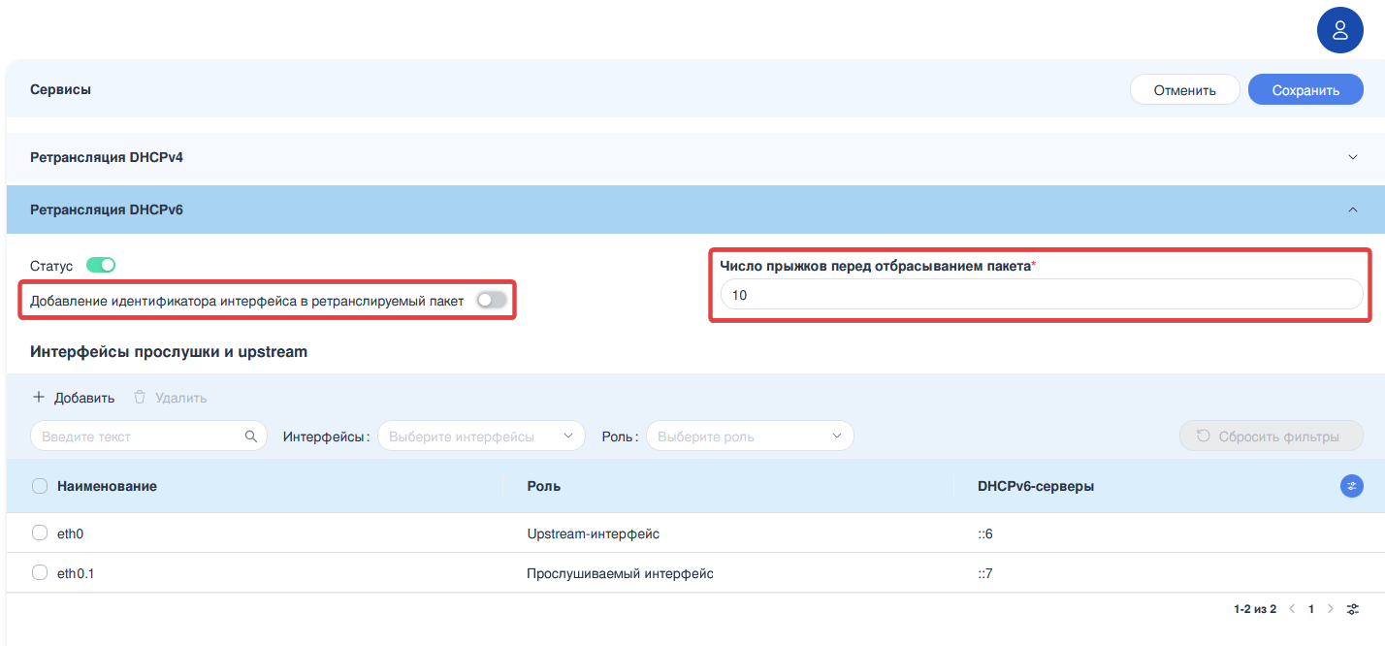Image resolution: width=1385 pixels, height=646 pixels.
Task: Select the eth0 row checkbox
Action: tap(40, 533)
